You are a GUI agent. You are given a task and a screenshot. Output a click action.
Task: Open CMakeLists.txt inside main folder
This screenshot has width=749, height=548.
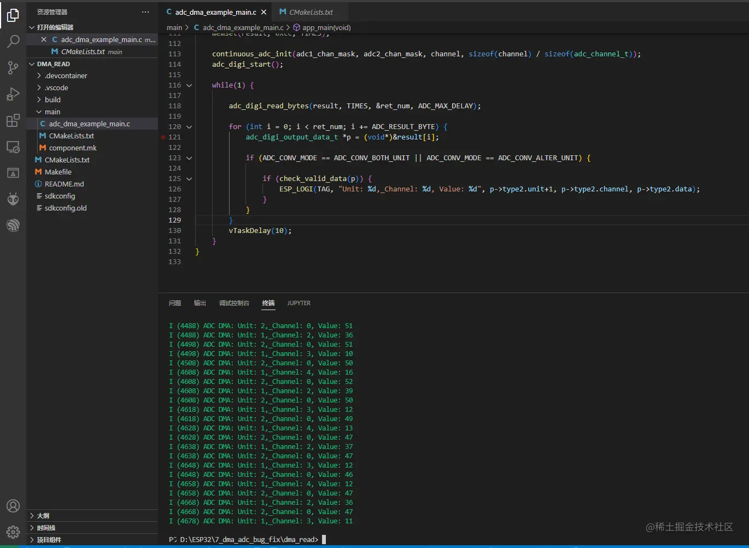pyautogui.click(x=92, y=136)
